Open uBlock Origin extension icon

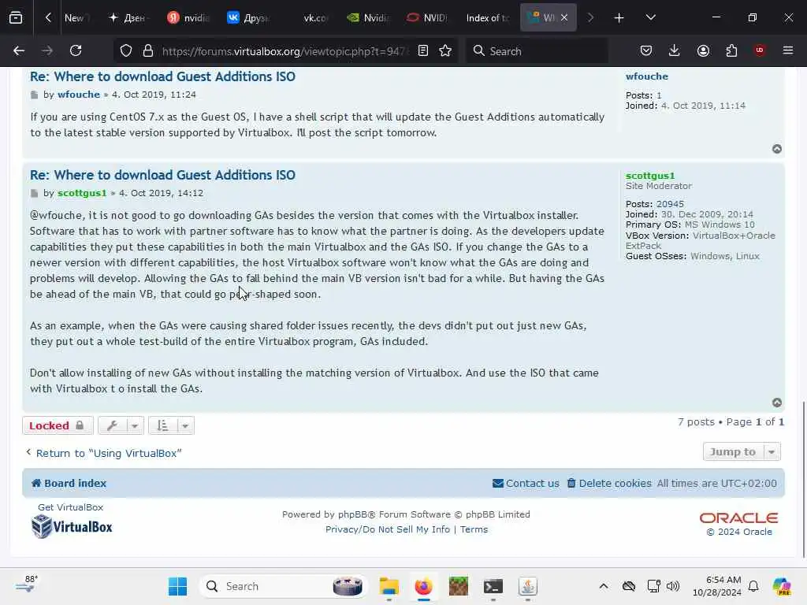pos(759,50)
